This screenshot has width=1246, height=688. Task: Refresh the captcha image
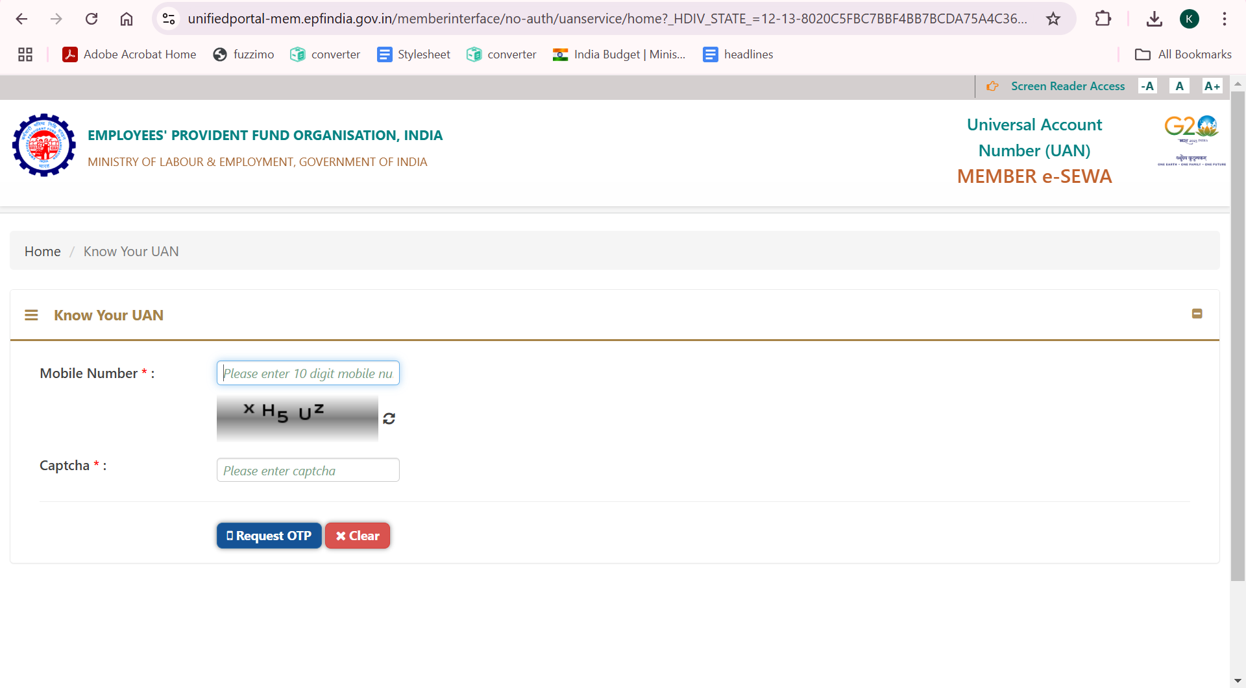coord(389,419)
